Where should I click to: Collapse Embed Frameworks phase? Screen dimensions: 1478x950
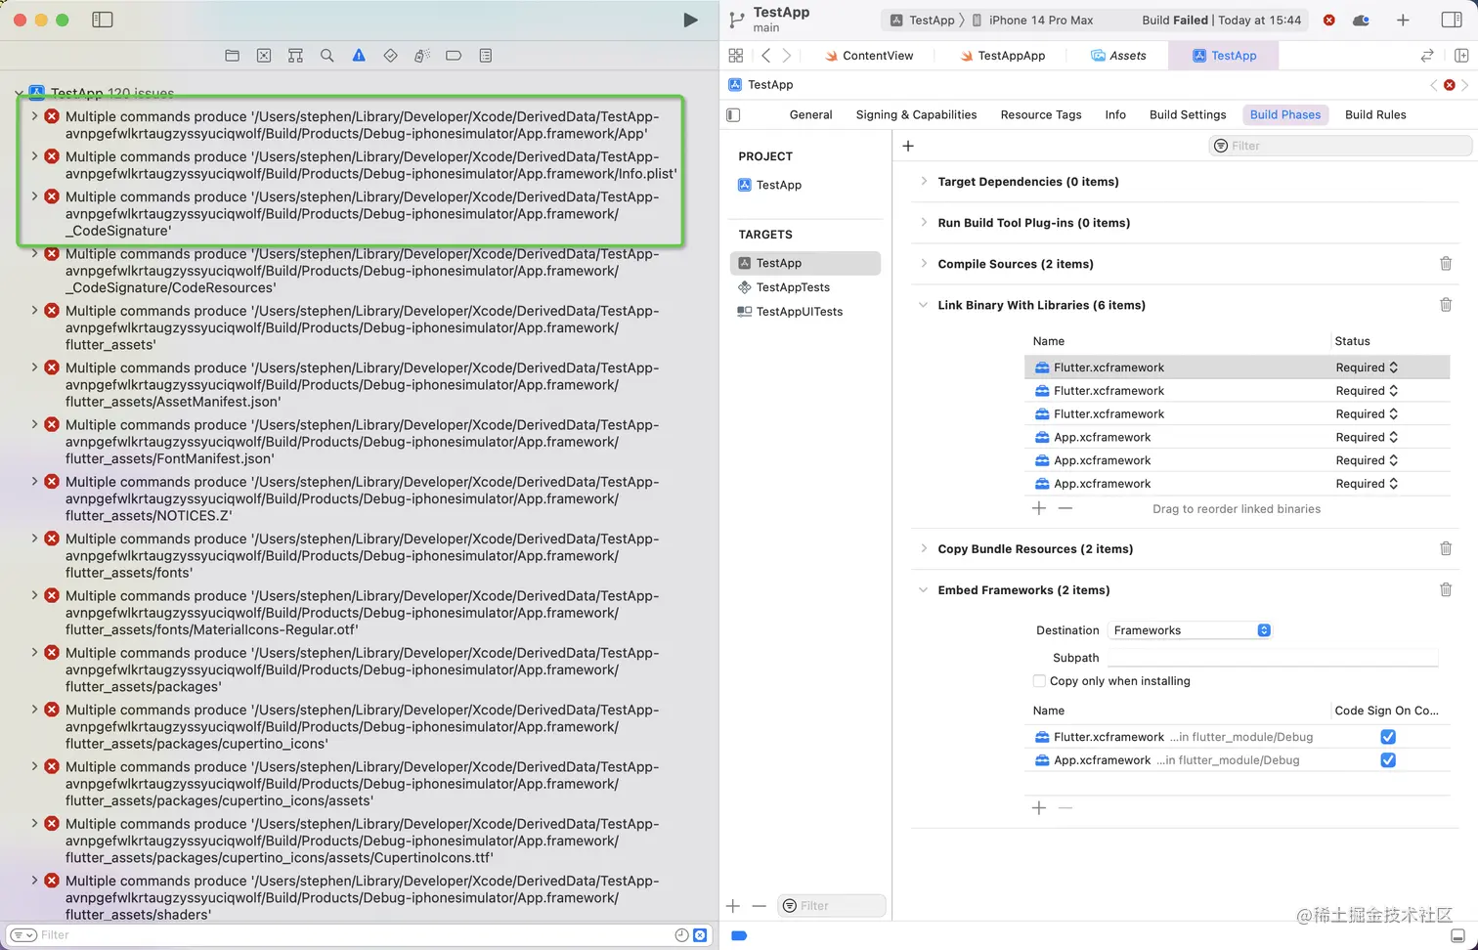[924, 589]
